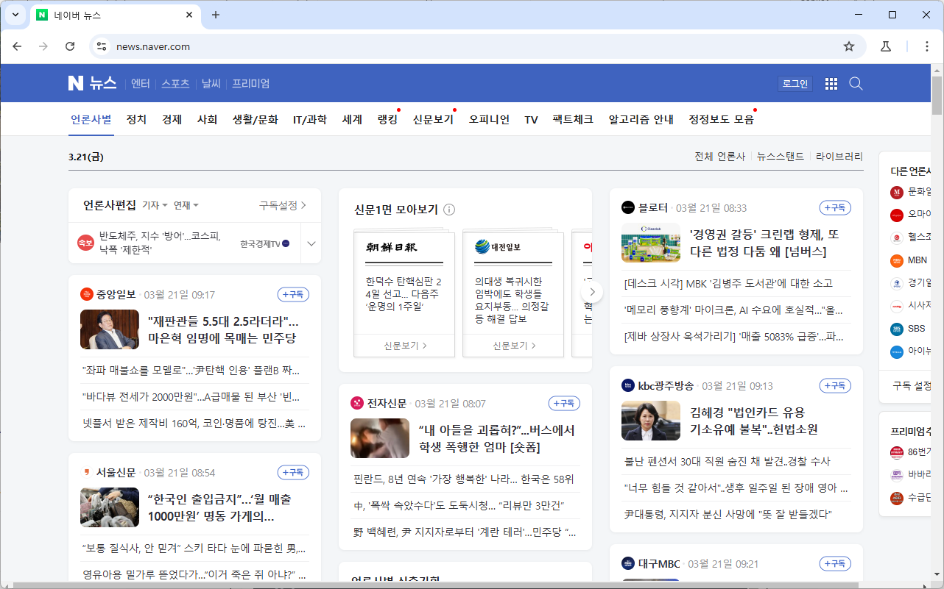Click the 로그인 button
The width and height of the screenshot is (944, 589).
795,84
